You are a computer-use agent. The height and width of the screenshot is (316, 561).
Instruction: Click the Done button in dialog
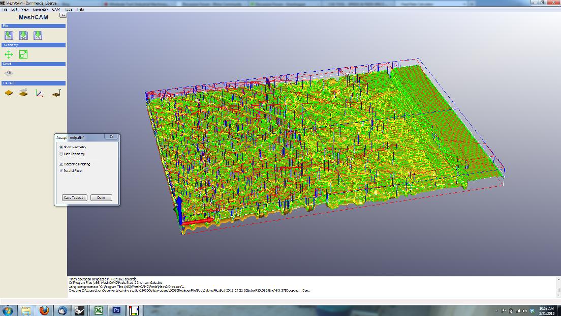101,198
